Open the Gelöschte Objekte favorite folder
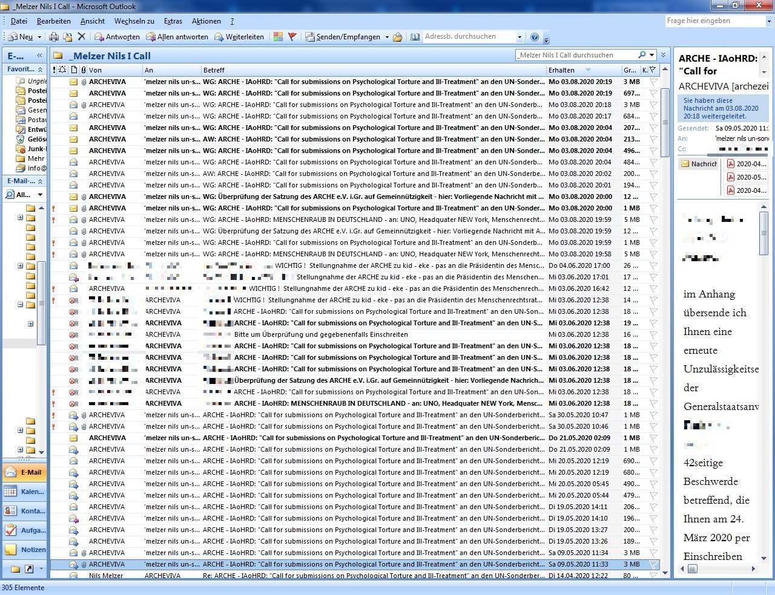Screen dimensions: 775x595 pyautogui.click(x=31, y=139)
